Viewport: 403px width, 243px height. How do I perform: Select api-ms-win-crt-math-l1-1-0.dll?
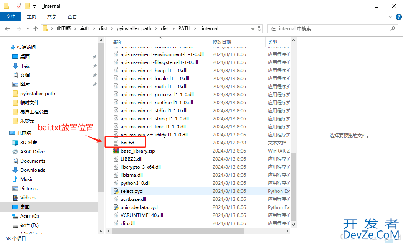(154, 87)
